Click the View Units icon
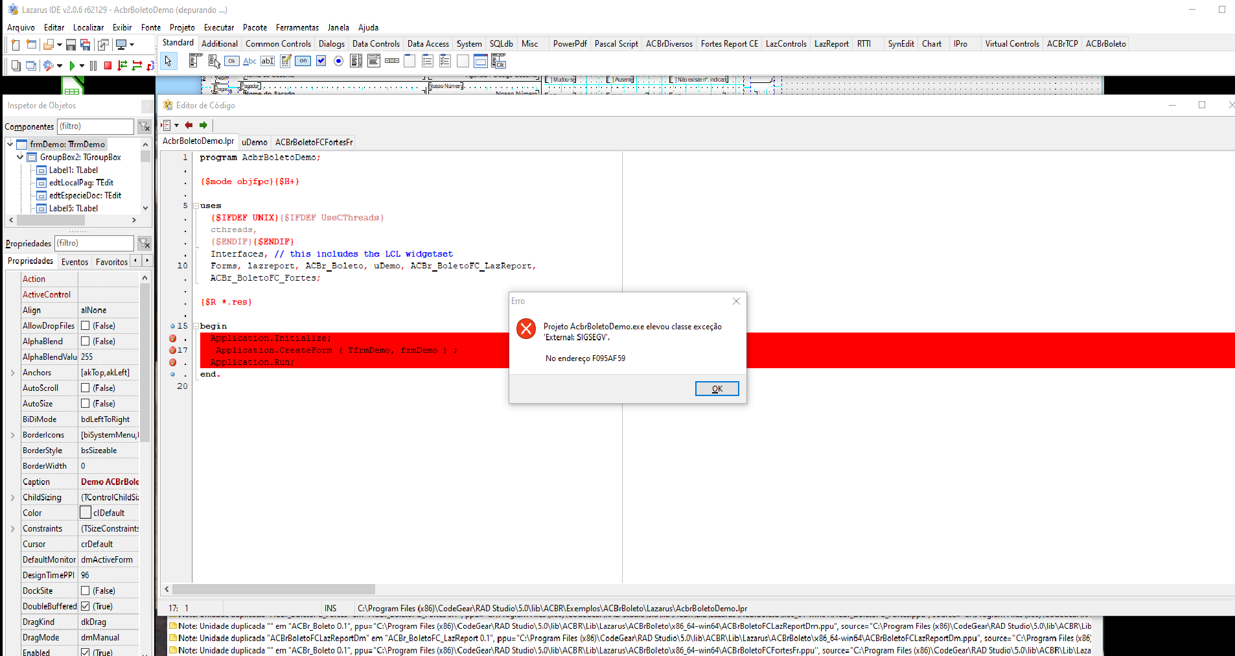1235x656 pixels. tap(16, 65)
